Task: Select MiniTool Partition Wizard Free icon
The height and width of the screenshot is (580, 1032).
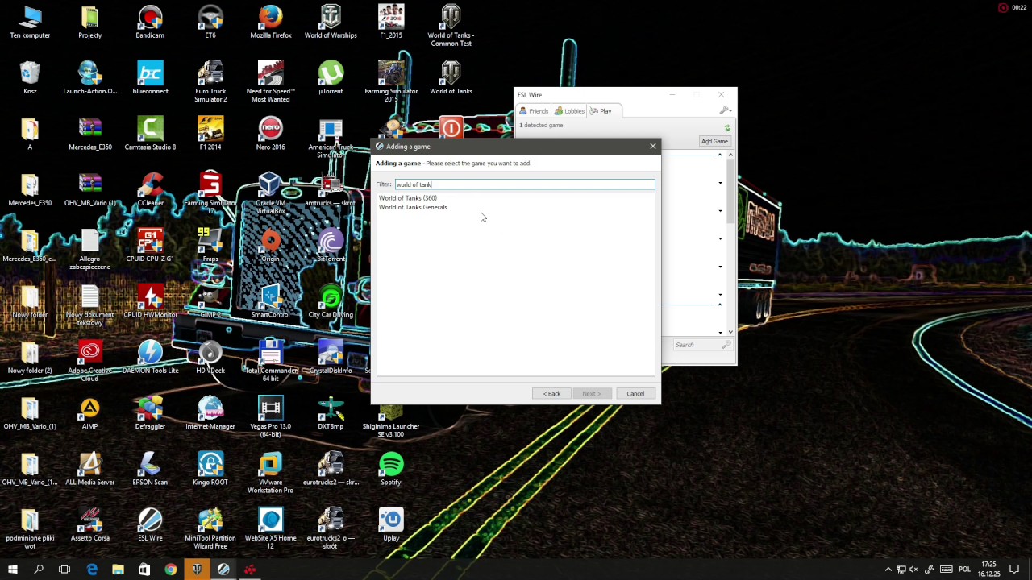Action: [210, 528]
